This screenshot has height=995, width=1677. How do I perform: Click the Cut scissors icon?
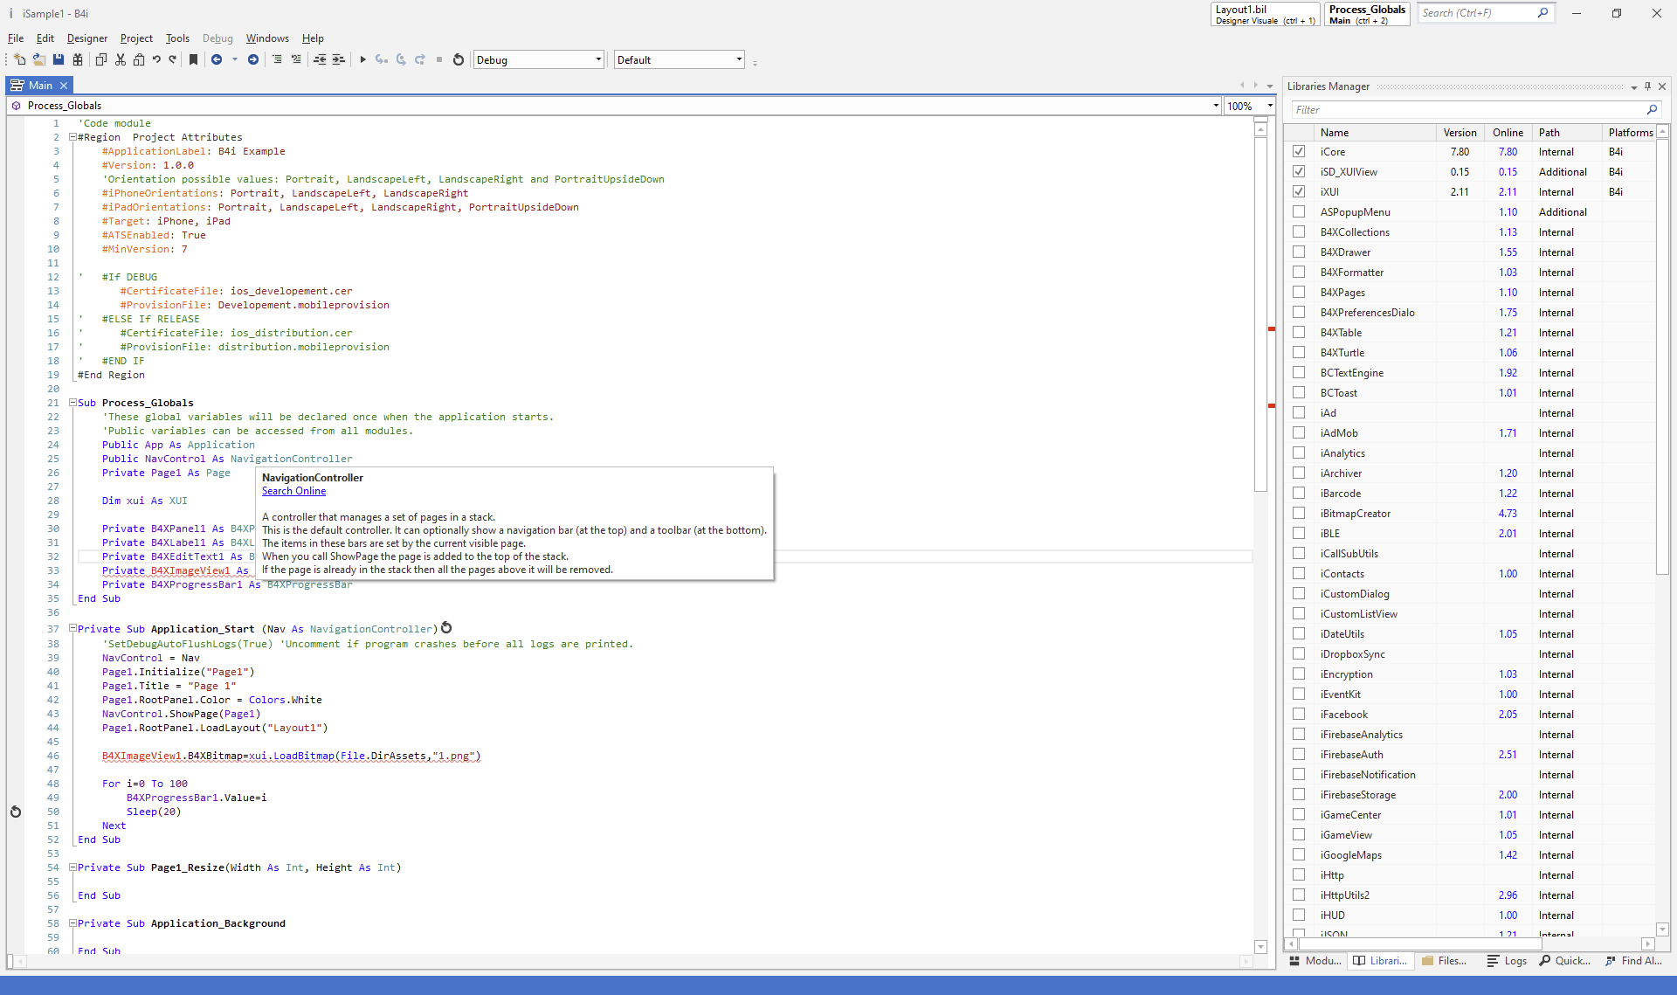pyautogui.click(x=121, y=59)
